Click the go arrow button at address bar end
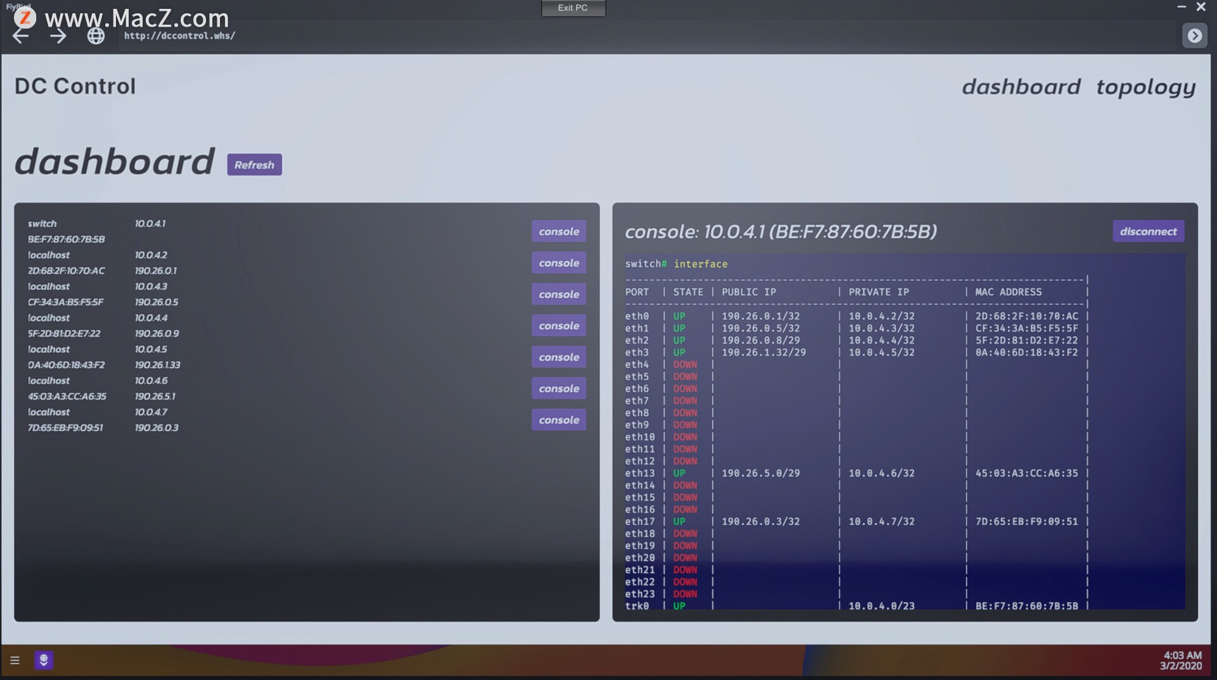The image size is (1217, 680). [1194, 36]
